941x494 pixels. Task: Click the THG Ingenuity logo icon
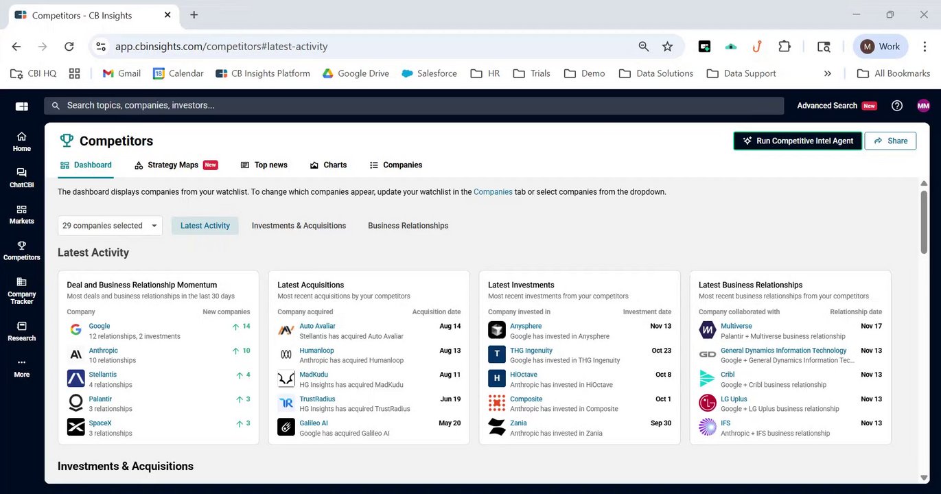(497, 355)
